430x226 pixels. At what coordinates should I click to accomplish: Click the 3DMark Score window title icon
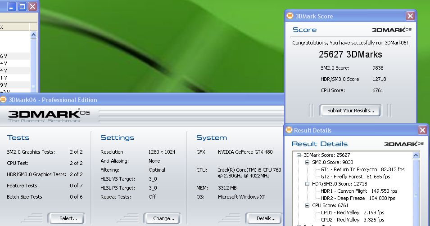pos(290,16)
